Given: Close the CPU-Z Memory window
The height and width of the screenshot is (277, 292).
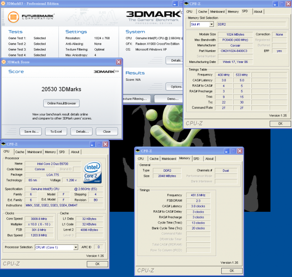Looking at the screenshot, I should 240,151.
